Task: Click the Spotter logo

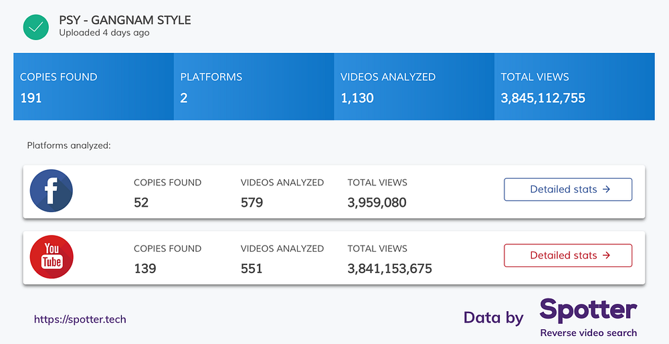Action: tap(588, 311)
